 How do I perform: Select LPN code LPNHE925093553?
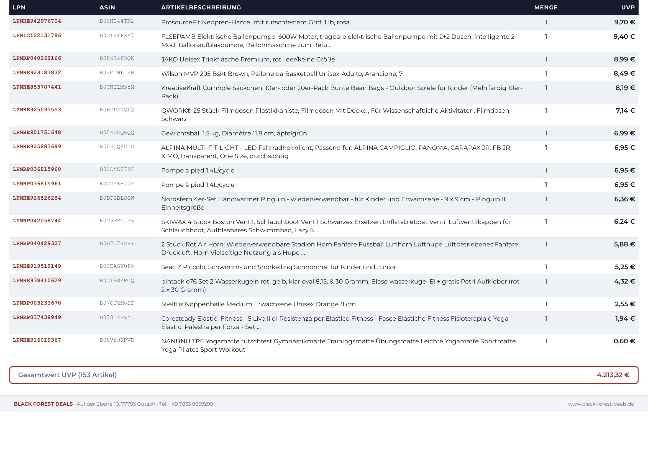[x=37, y=110]
